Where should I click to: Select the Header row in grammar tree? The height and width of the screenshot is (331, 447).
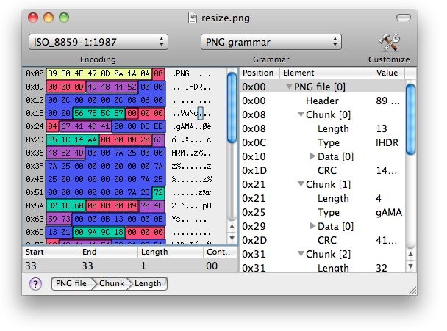point(322,101)
